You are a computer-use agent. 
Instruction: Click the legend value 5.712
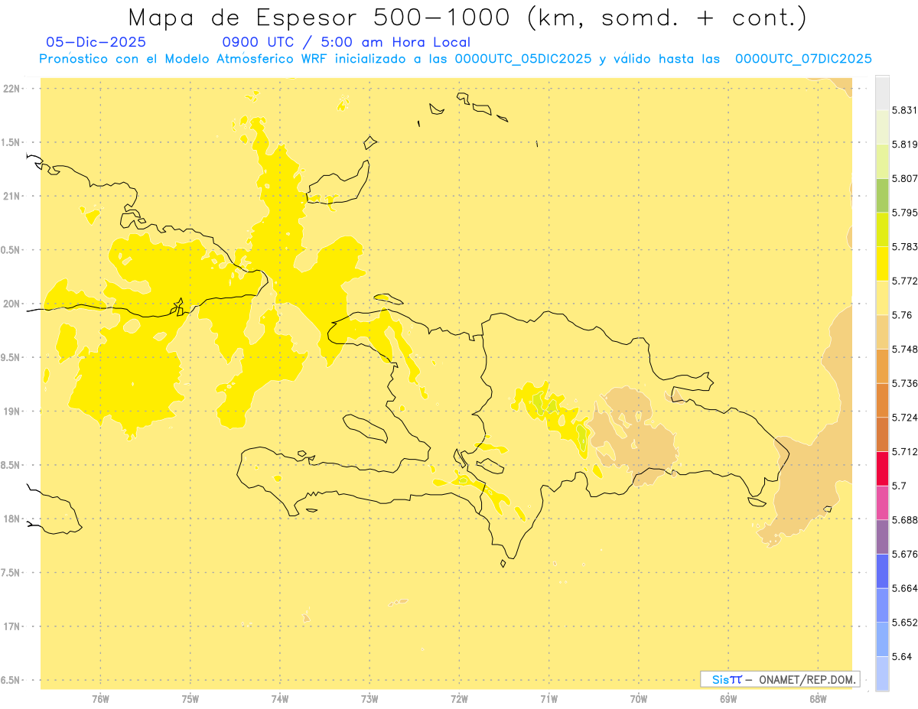pos(904,452)
